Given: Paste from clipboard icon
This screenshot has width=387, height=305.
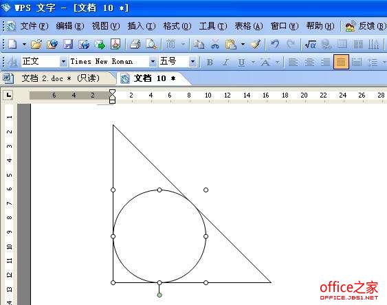Looking at the screenshot, I should [231, 45].
